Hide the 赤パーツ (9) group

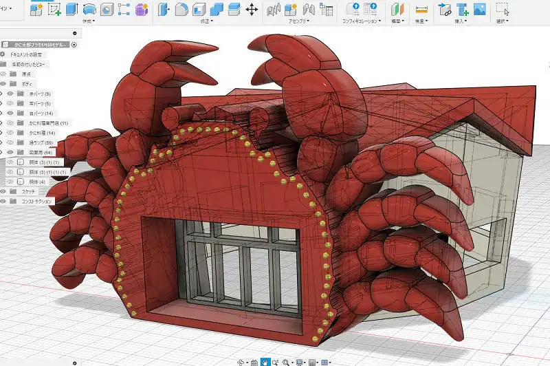point(10,94)
